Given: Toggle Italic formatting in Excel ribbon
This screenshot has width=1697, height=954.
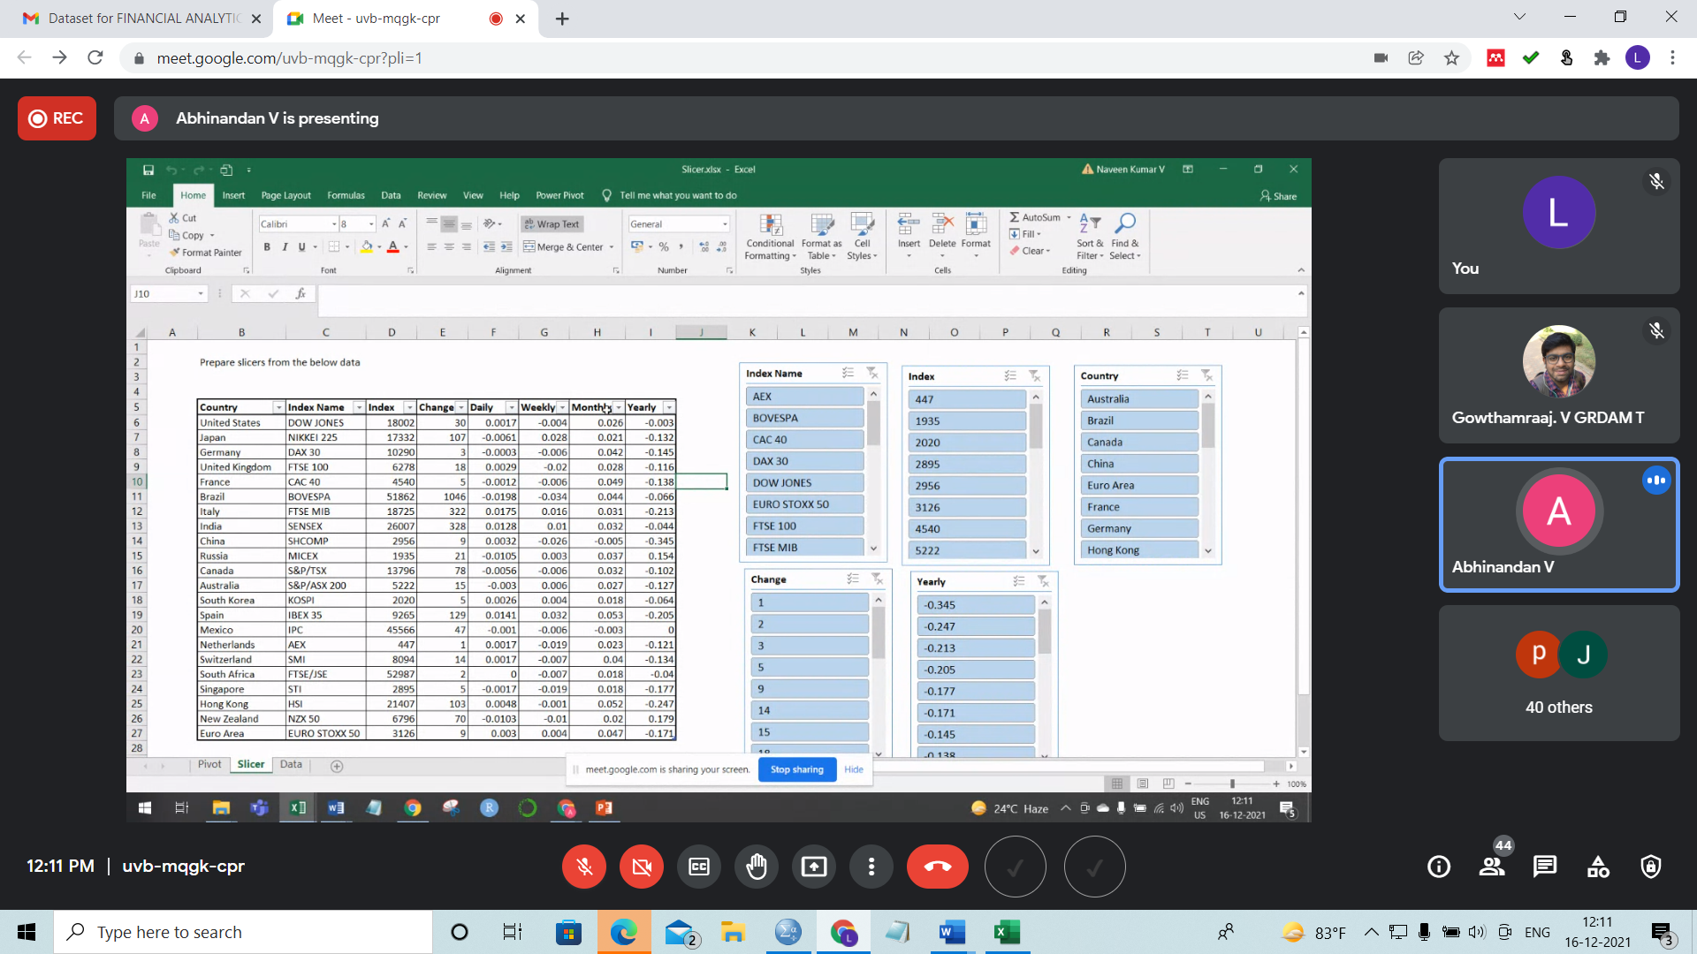Looking at the screenshot, I should click(x=285, y=247).
